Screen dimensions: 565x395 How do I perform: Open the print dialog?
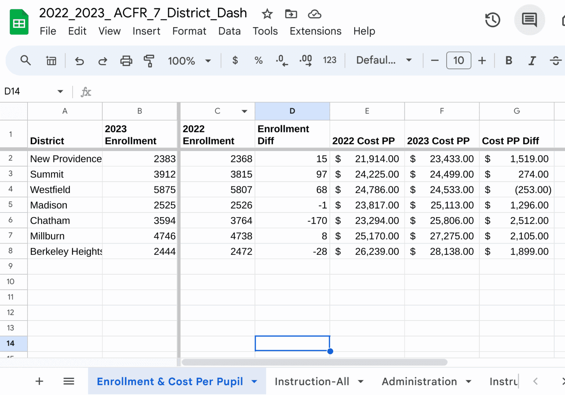[126, 60]
